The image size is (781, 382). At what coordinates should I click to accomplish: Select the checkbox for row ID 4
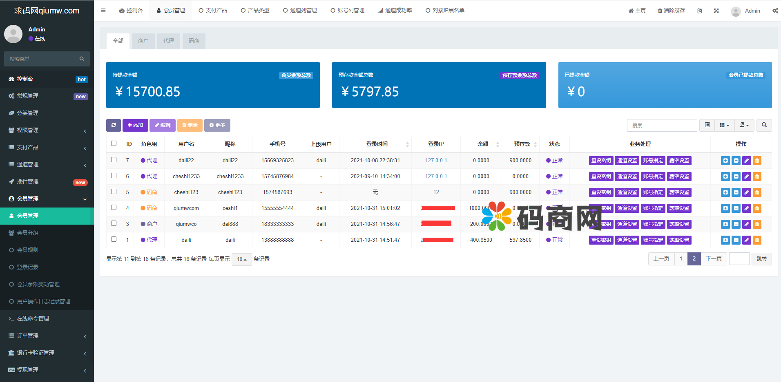114,208
